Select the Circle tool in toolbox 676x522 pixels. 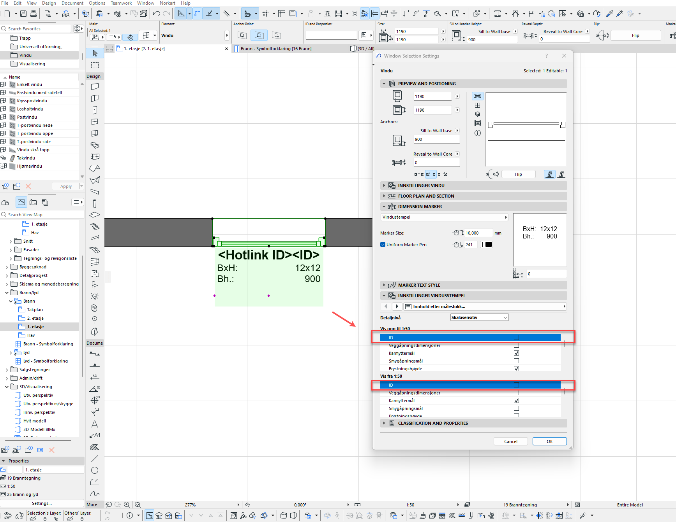95,470
